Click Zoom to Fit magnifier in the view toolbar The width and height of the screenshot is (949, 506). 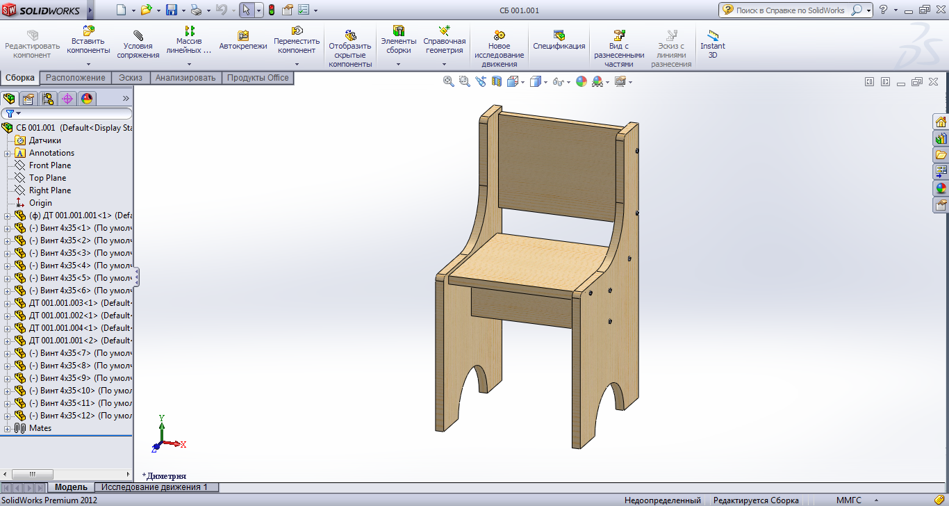point(449,81)
